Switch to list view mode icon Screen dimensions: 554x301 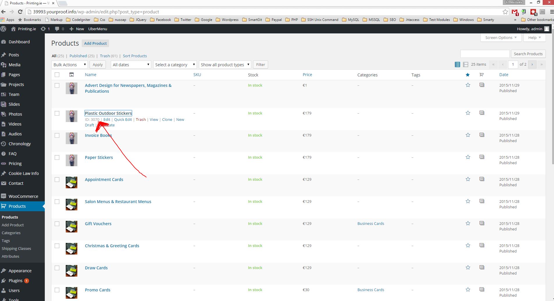pyautogui.click(x=457, y=64)
